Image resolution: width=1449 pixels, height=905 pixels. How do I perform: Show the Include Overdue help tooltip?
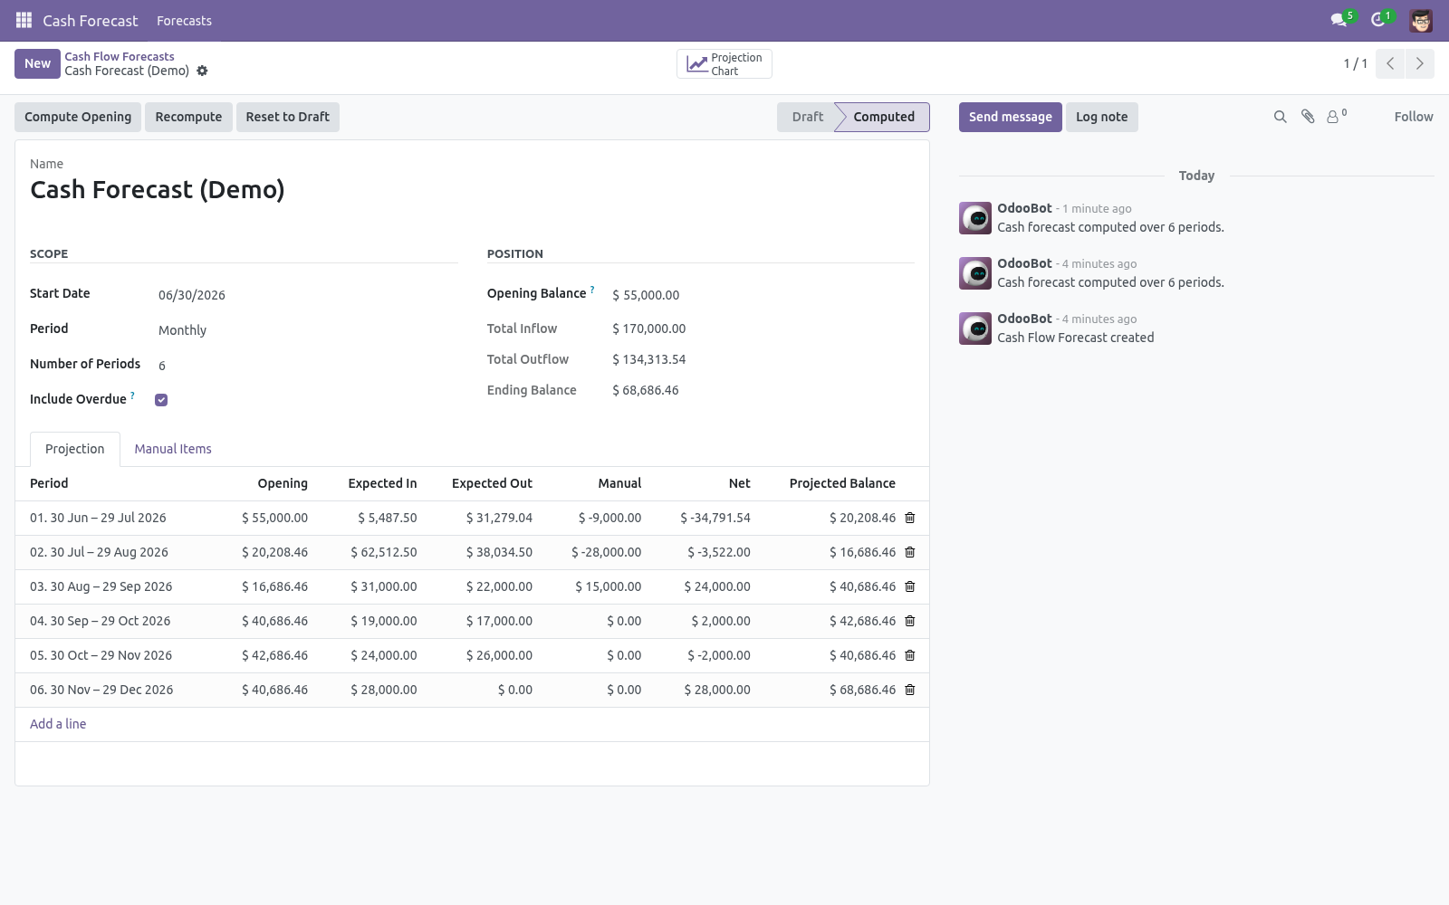point(132,395)
